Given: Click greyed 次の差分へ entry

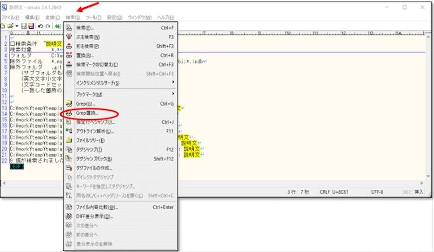Looking at the screenshot, I should pos(121,225).
